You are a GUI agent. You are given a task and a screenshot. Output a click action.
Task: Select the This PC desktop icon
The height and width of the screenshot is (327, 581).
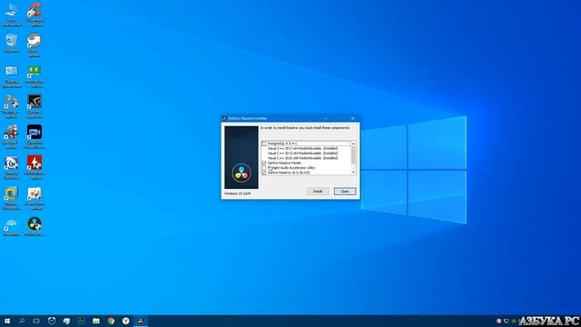click(11, 15)
